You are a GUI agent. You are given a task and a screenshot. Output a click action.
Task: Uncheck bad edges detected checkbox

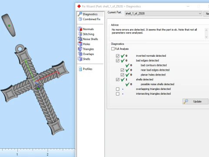tap(118, 61)
